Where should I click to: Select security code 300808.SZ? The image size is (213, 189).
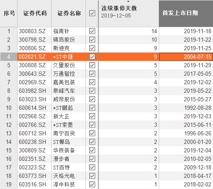pos(32,65)
